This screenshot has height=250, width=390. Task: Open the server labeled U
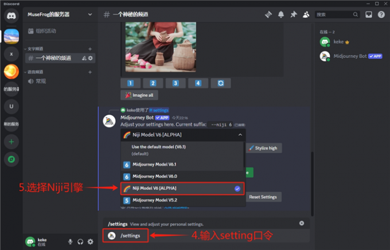point(11,107)
